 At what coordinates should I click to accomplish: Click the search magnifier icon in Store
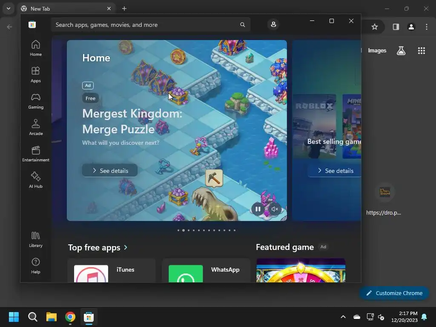click(242, 25)
